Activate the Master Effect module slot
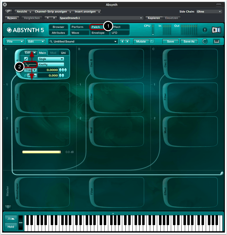The height and width of the screenshot is (235, 227). tap(190, 192)
